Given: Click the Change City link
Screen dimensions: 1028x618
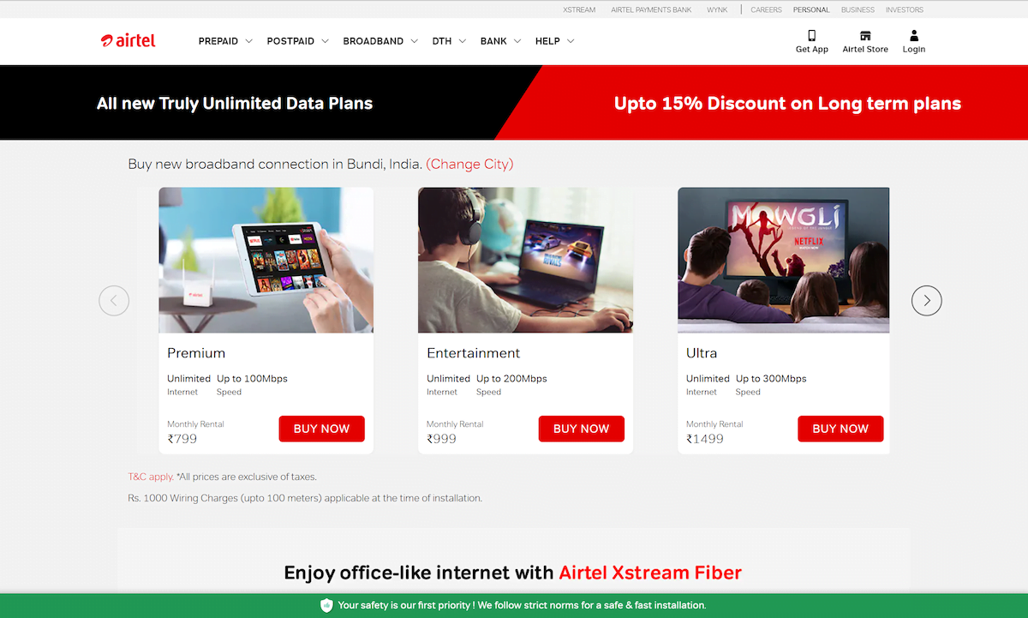Looking at the screenshot, I should (469, 164).
